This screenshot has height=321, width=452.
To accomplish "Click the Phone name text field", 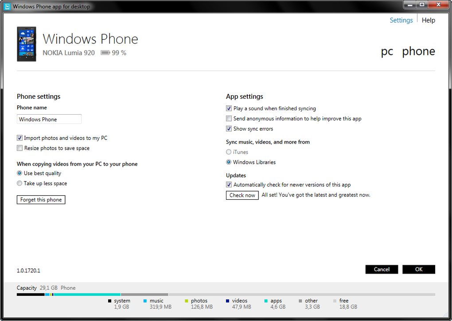I will click(49, 119).
